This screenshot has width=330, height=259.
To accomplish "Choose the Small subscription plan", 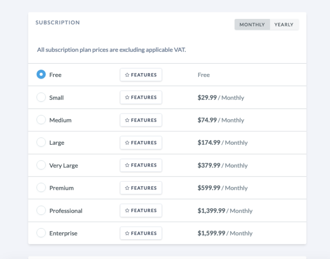I will [41, 98].
